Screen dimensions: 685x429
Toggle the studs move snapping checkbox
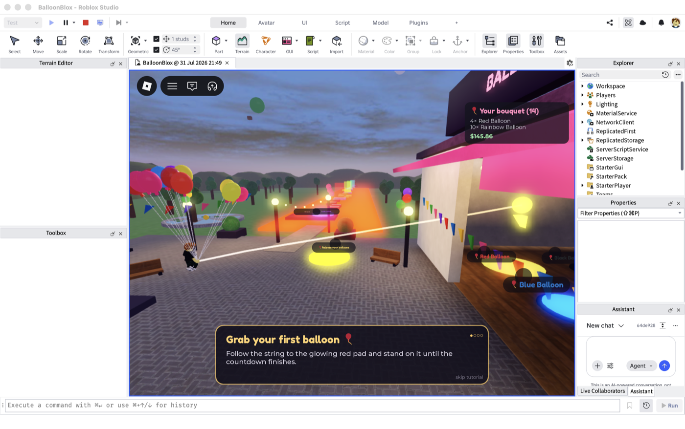[x=157, y=39]
